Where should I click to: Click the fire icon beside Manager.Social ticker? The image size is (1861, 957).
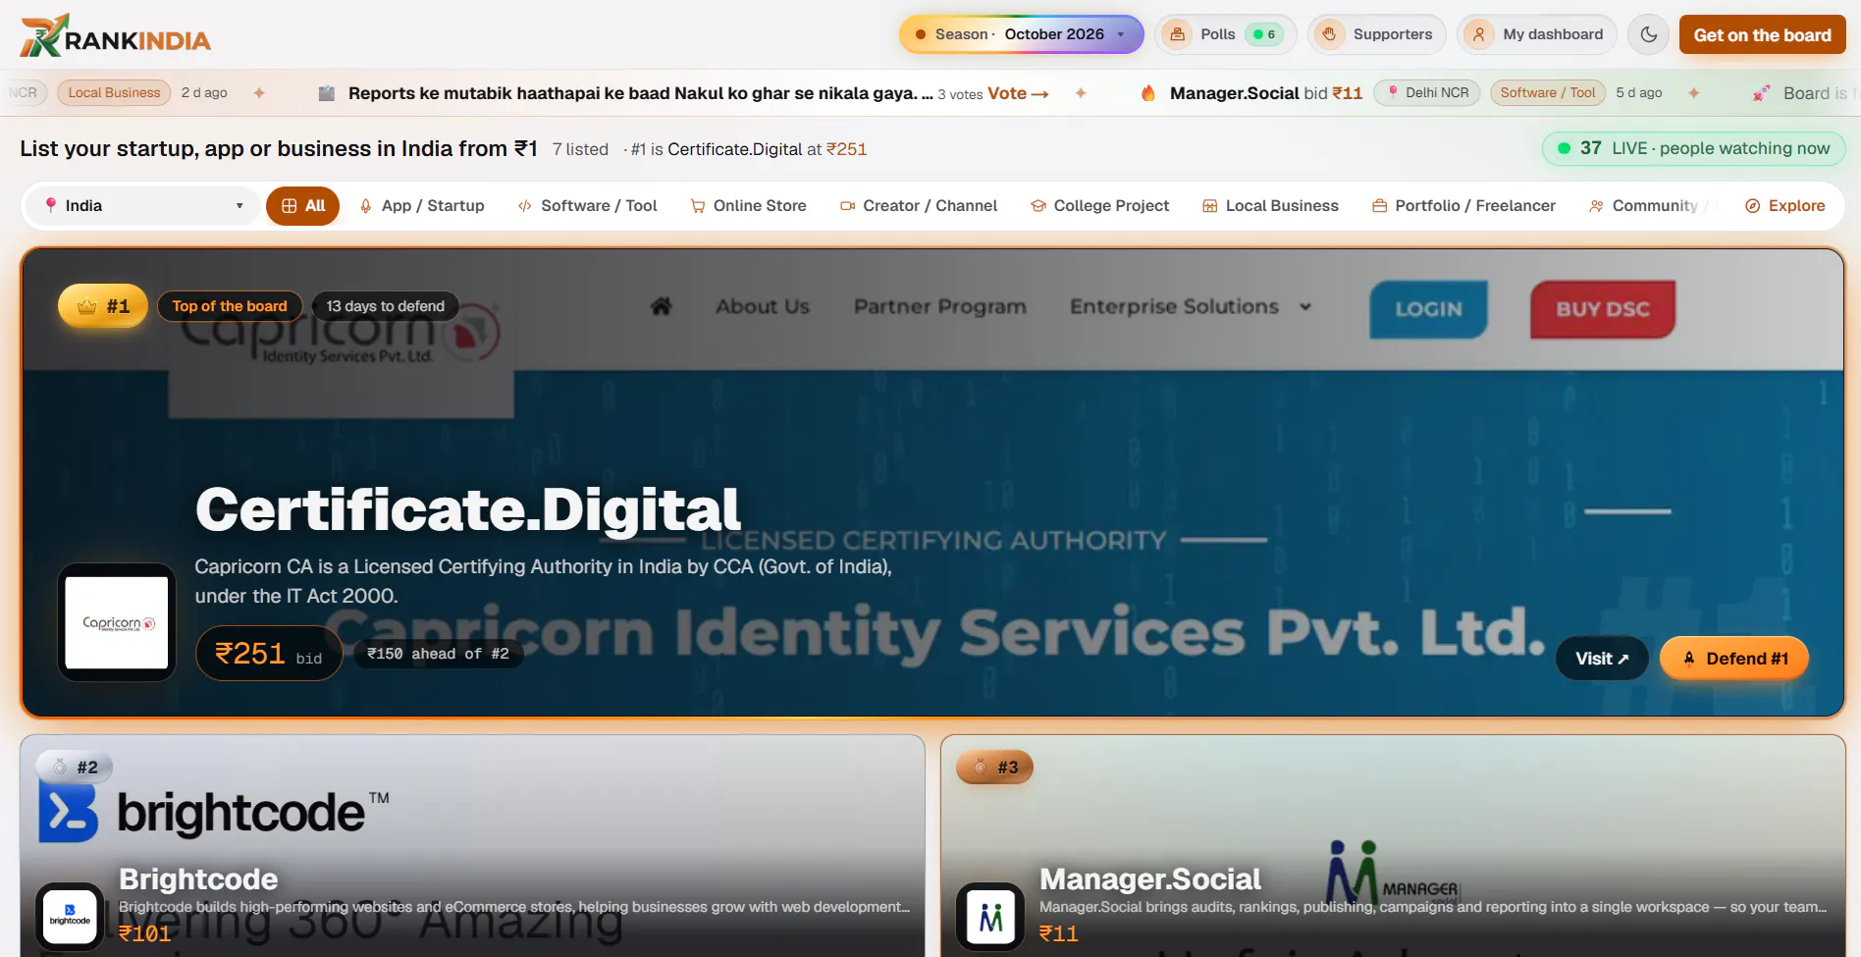tap(1148, 93)
